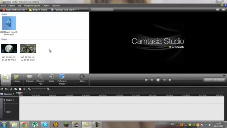The height and width of the screenshot is (128, 227).
Task: Click the timeline playhead marker
Action: coord(19,93)
